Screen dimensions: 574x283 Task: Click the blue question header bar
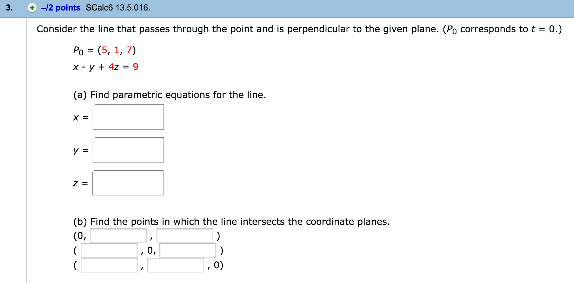(x=316, y=8)
